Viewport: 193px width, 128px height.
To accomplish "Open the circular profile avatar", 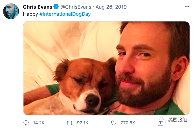I will [x=11, y=11].
